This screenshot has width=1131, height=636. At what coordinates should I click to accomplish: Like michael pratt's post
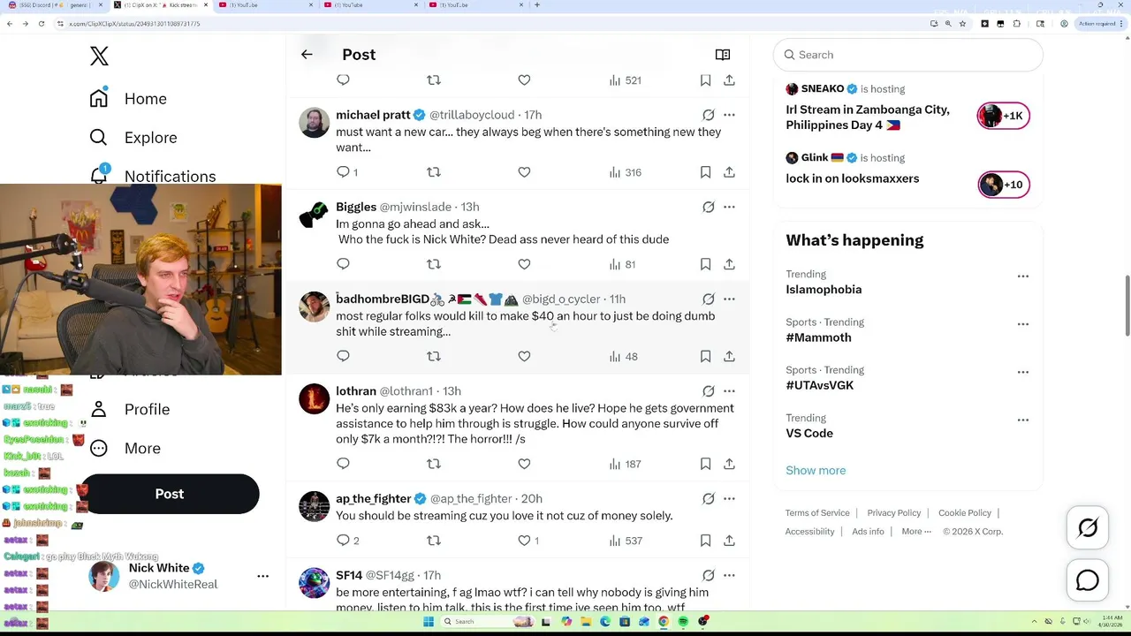[x=524, y=172]
